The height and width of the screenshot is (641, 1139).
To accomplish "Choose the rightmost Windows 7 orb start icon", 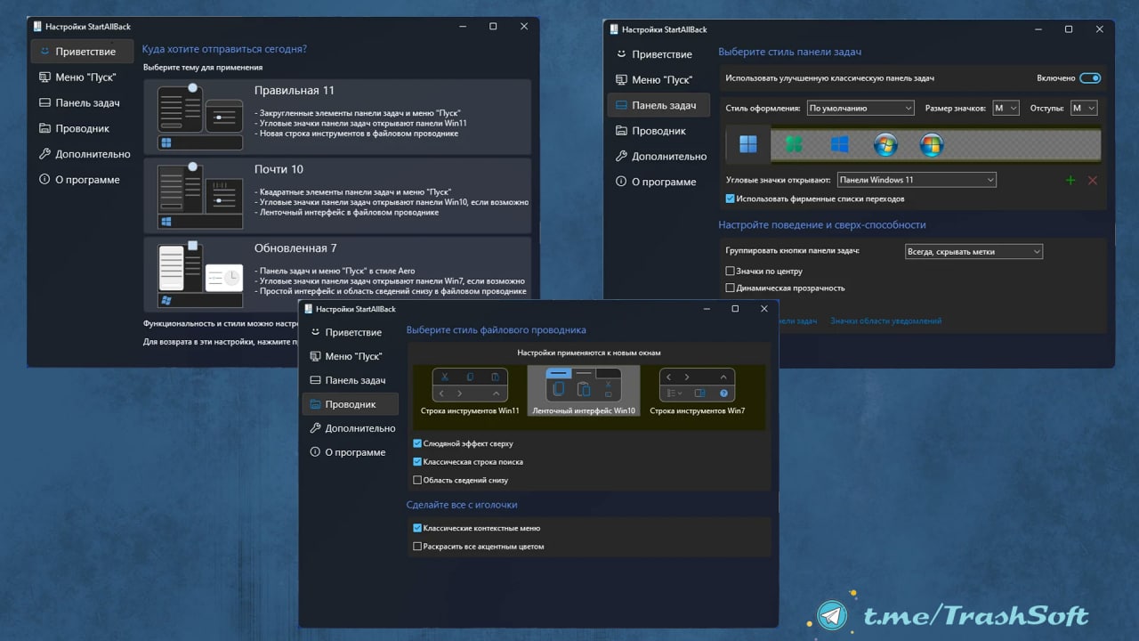I will (x=931, y=144).
